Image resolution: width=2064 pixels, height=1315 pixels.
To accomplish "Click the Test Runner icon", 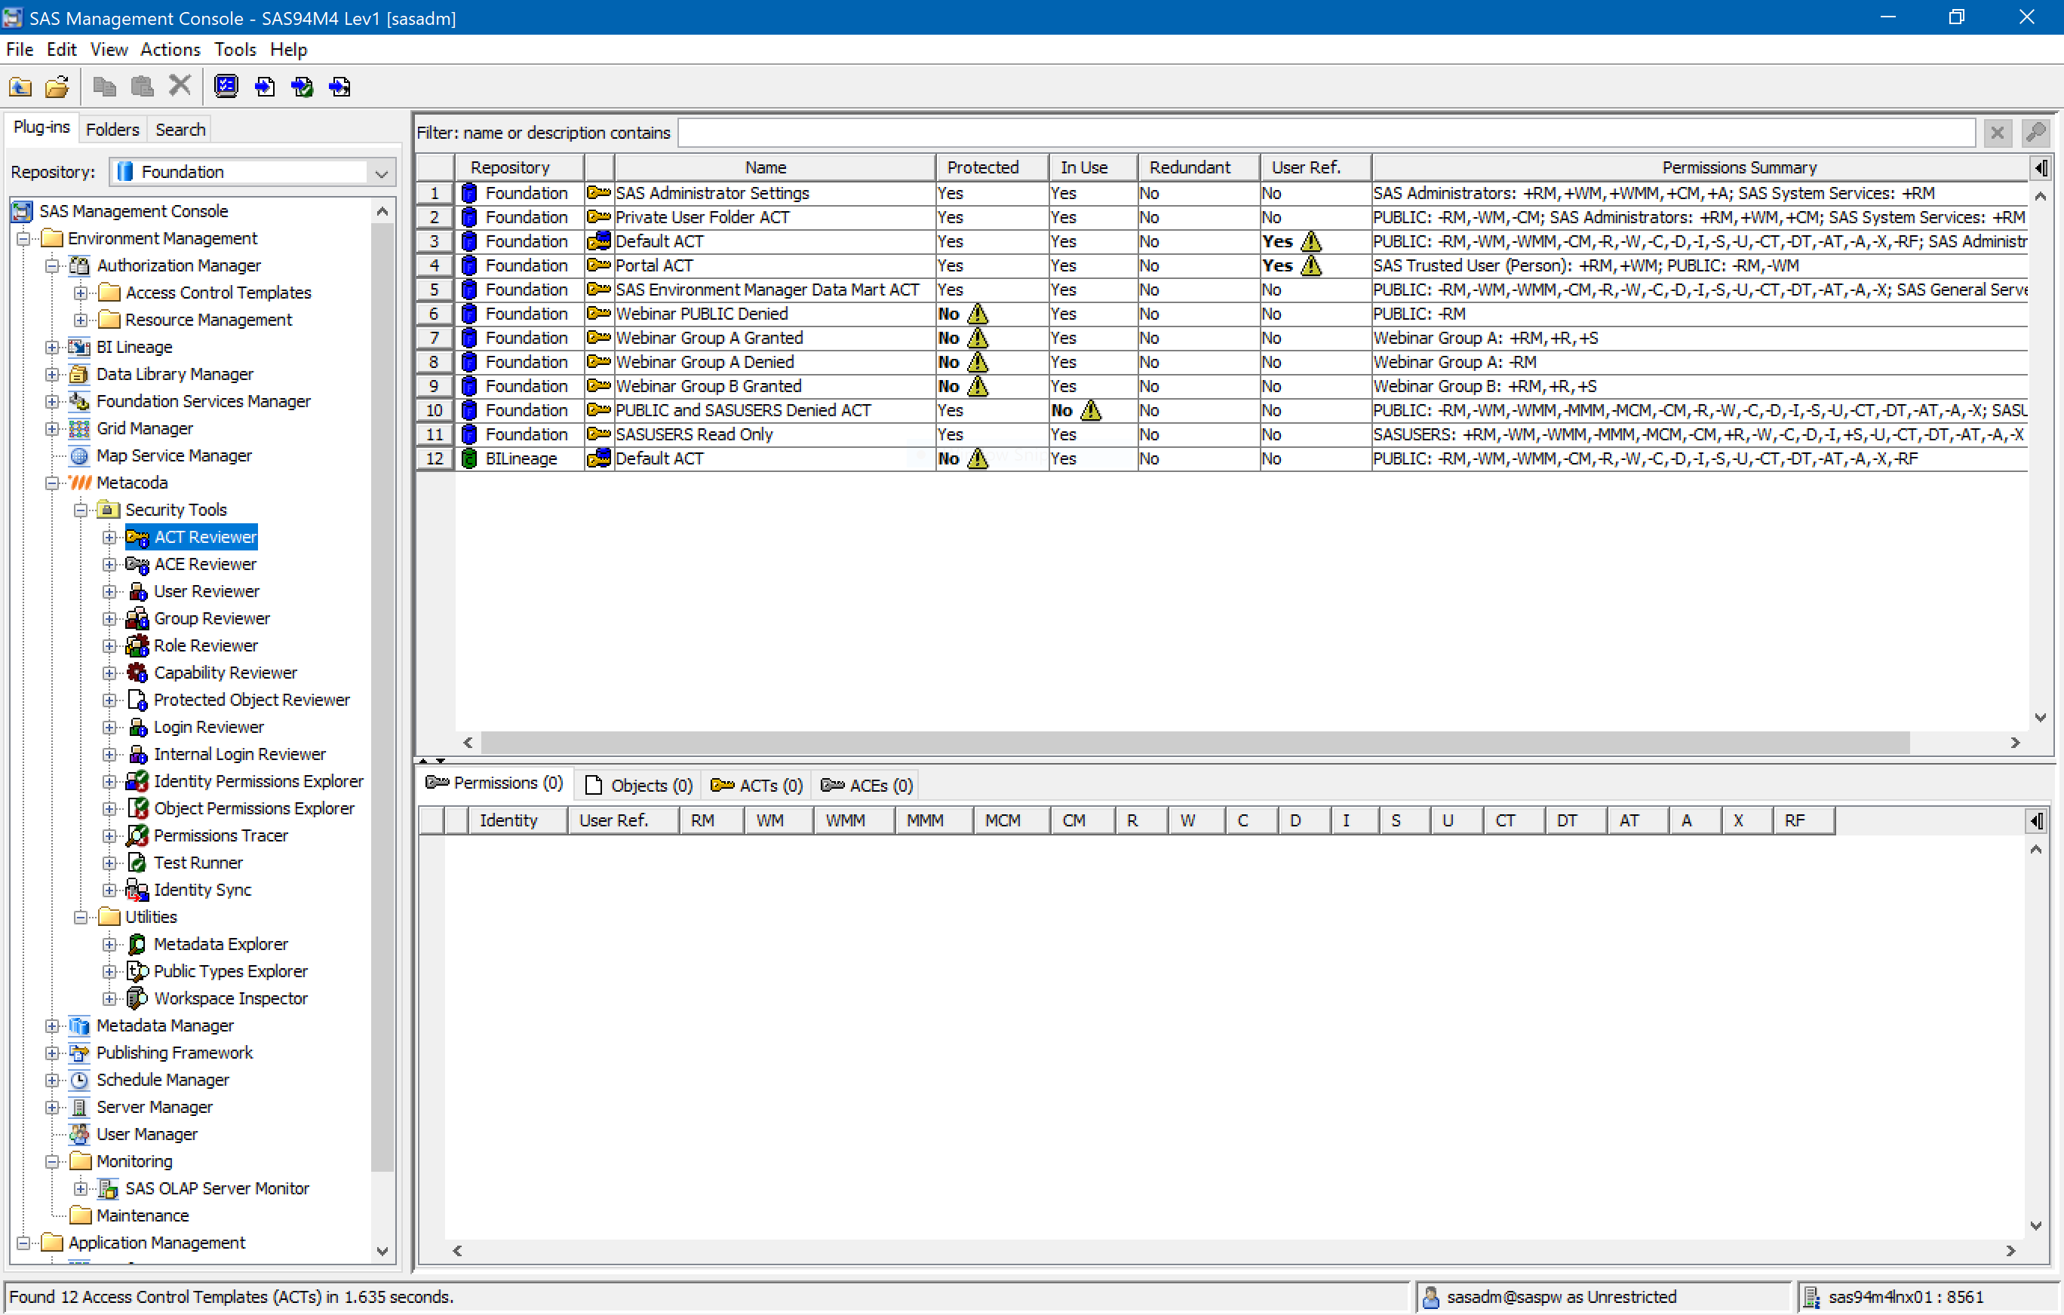I will tap(137, 863).
